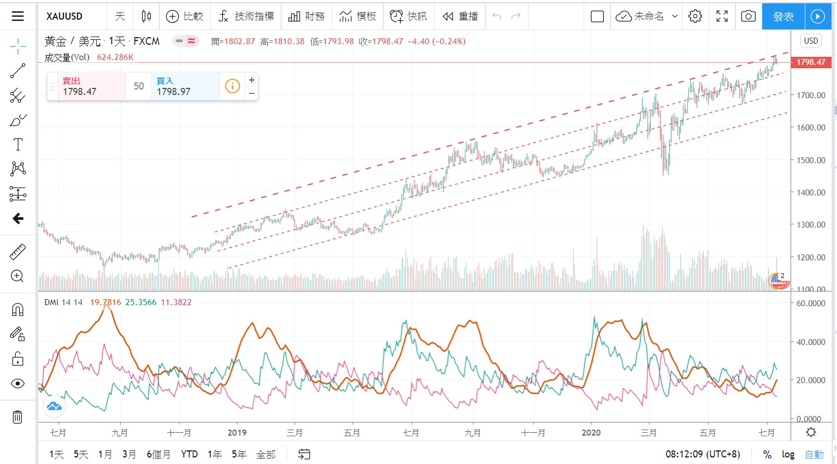Activate the zoom-in magnifier tool

click(17, 276)
